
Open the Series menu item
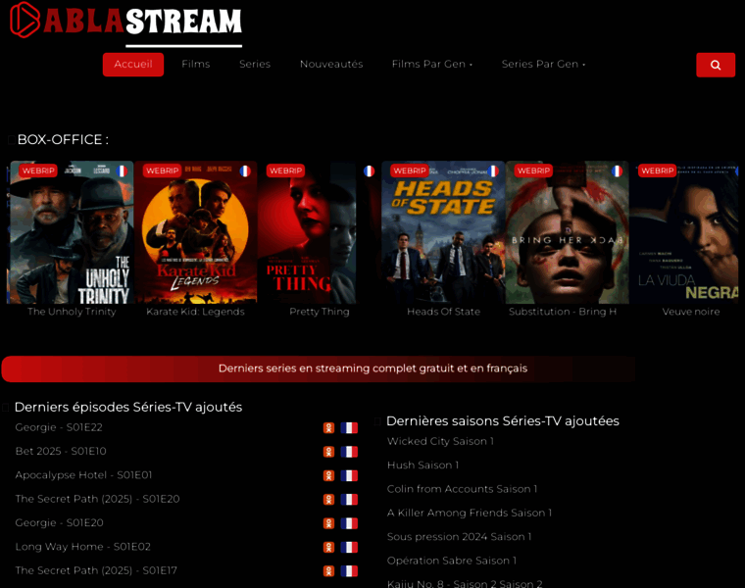255,64
